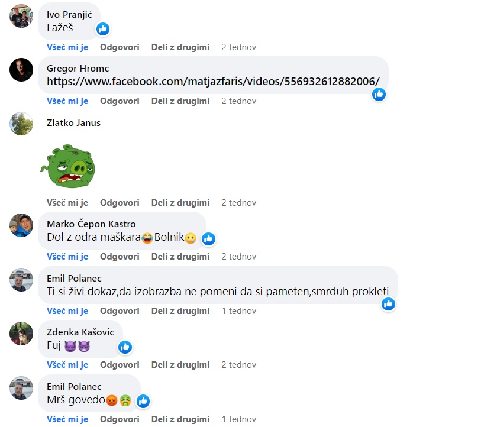Viewport: 497px width, 427px height.
Task: Click like reaction icon on Ivo Pranjić's comment
Action: point(103,29)
